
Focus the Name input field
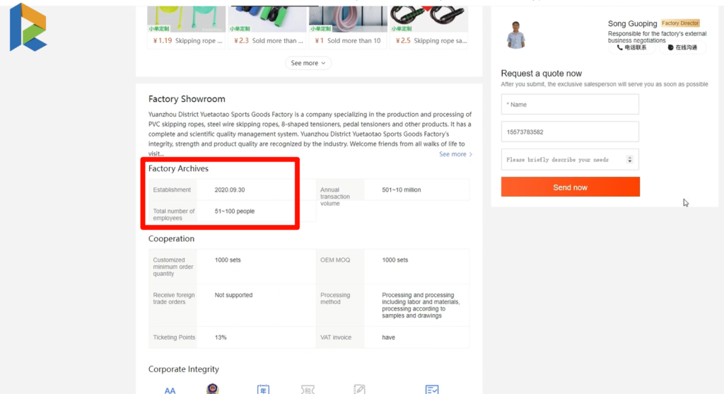tap(570, 105)
